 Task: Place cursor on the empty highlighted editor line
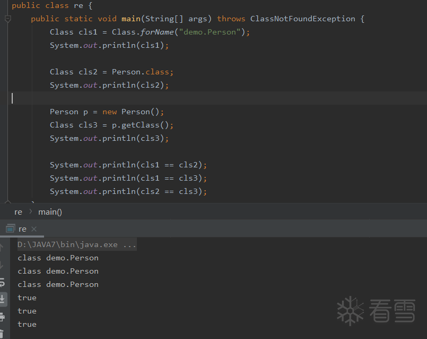(x=159, y=98)
